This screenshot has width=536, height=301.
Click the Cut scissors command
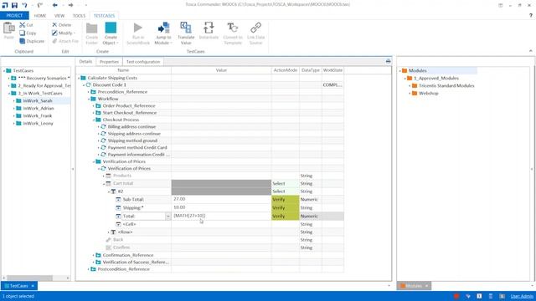pos(26,25)
